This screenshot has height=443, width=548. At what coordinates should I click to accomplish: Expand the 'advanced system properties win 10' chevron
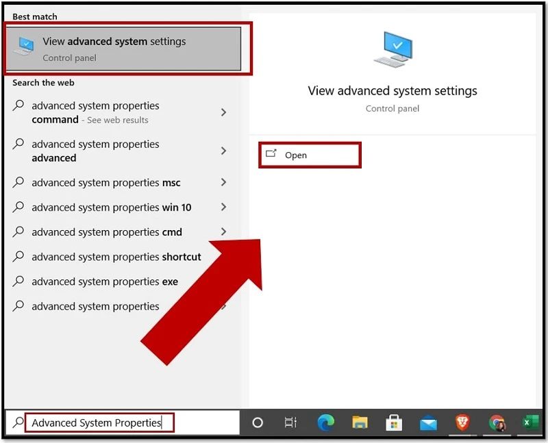[224, 207]
